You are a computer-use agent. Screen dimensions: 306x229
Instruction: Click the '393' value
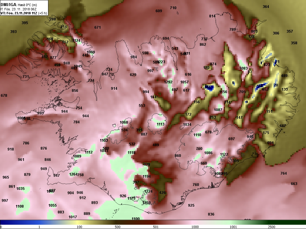click(13, 31)
